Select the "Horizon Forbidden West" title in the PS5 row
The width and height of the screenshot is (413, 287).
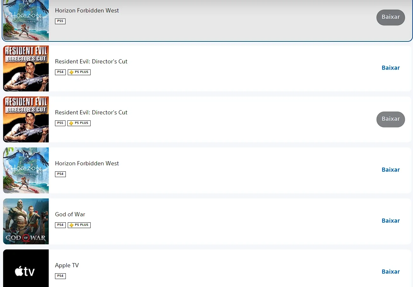click(x=87, y=11)
